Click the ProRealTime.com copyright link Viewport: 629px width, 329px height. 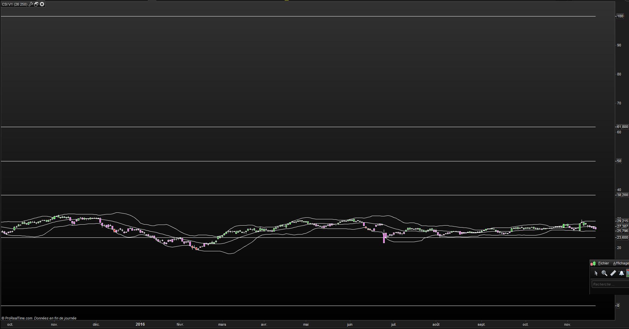pyautogui.click(x=17, y=318)
